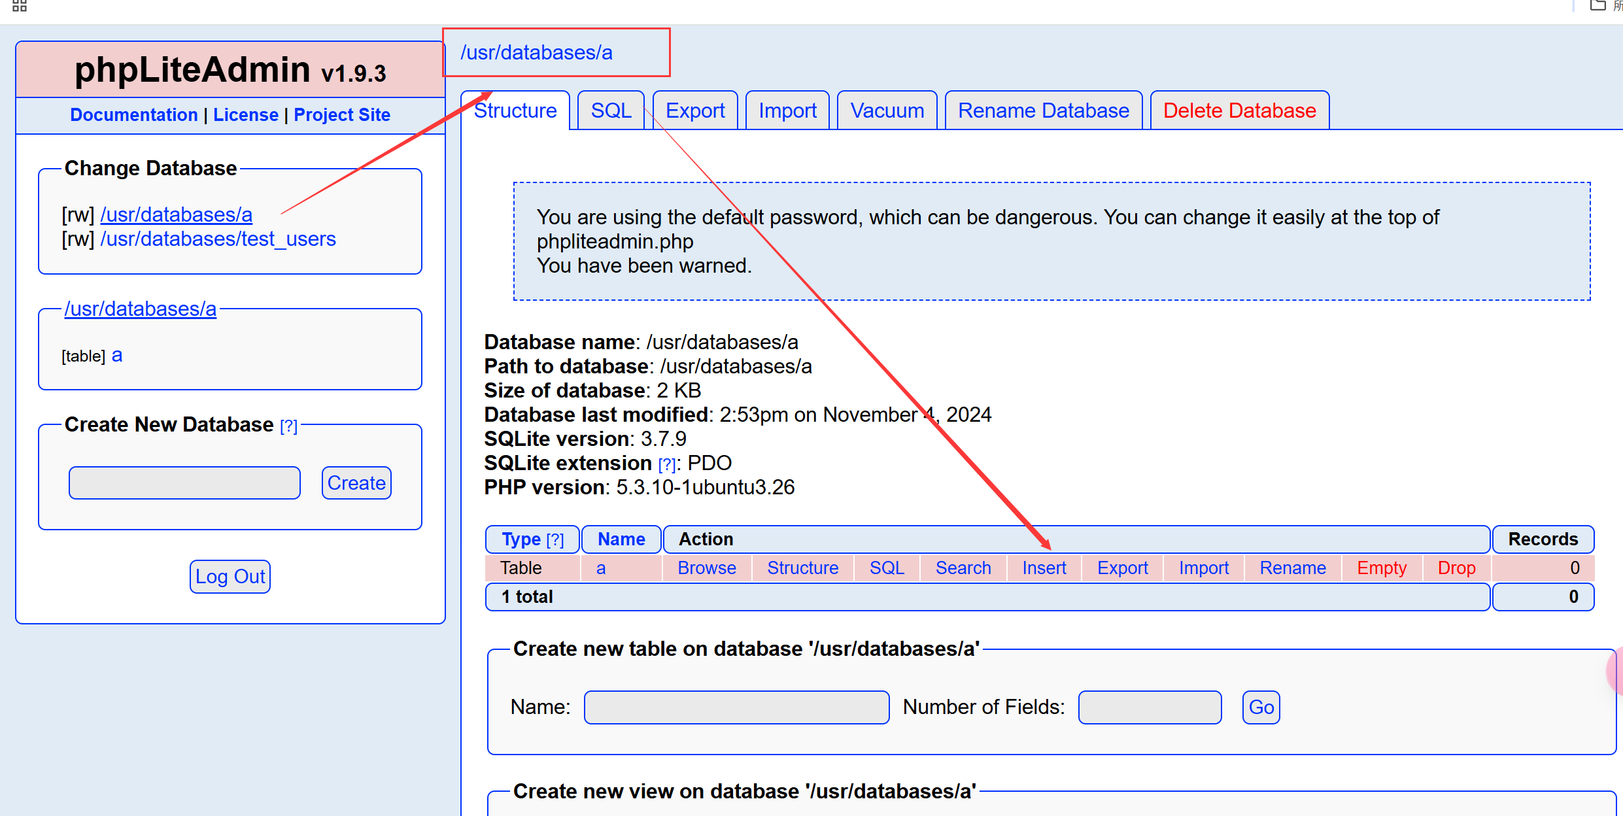Switch to /usr/databases/test_users database
The image size is (1623, 816).
pyautogui.click(x=218, y=239)
